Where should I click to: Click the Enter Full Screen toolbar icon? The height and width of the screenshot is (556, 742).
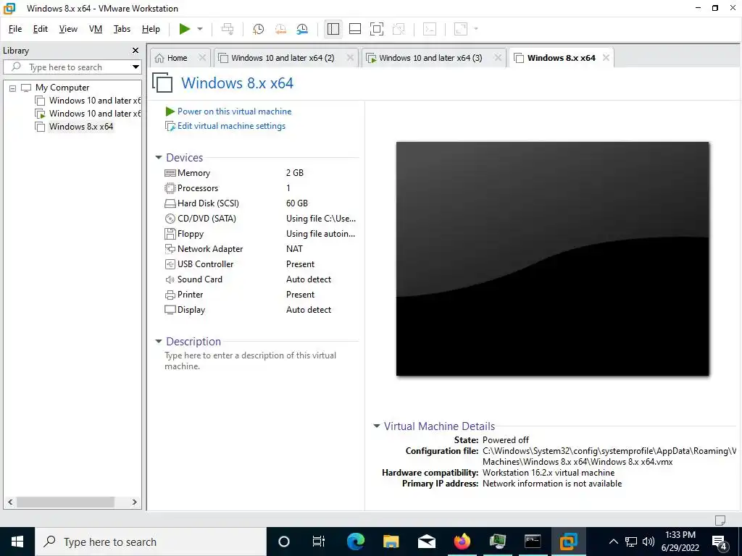377,29
